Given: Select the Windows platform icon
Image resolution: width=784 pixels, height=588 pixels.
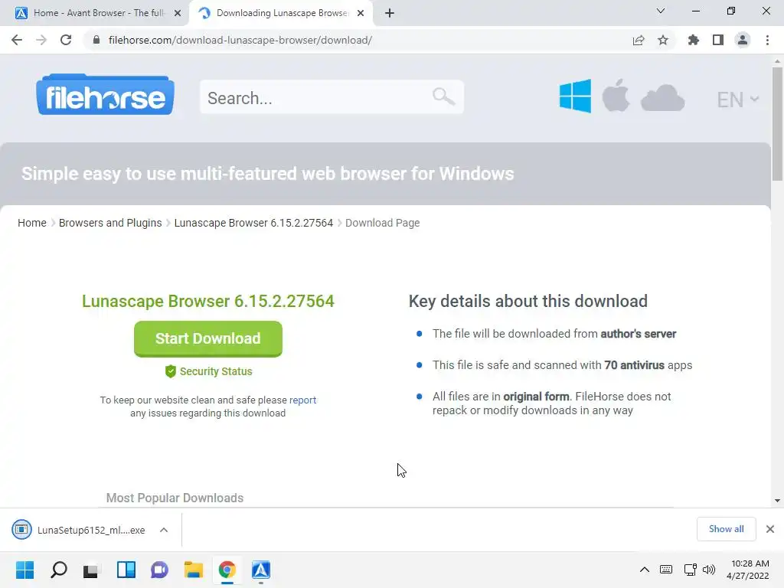Looking at the screenshot, I should point(575,96).
